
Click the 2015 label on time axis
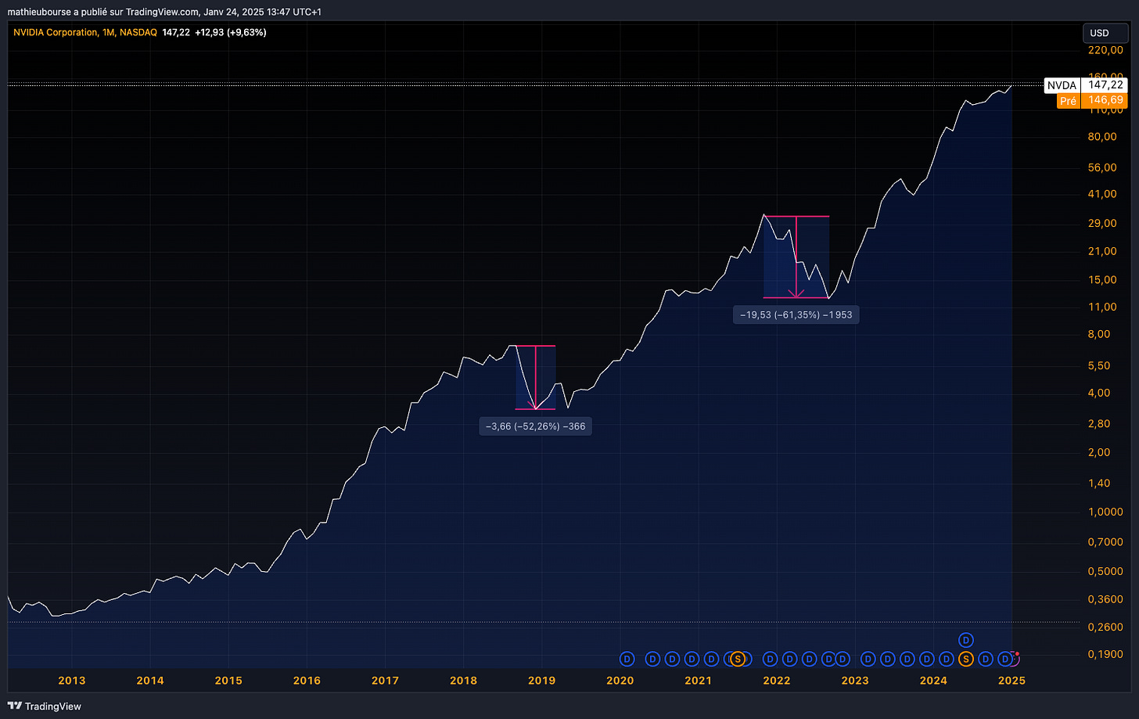[228, 680]
